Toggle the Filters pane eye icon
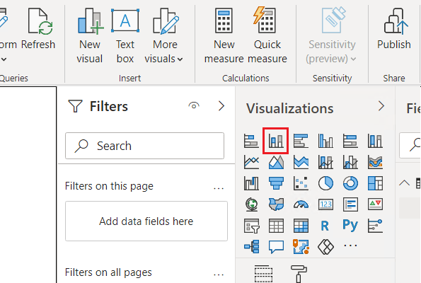The height and width of the screenshot is (283, 421). (194, 105)
